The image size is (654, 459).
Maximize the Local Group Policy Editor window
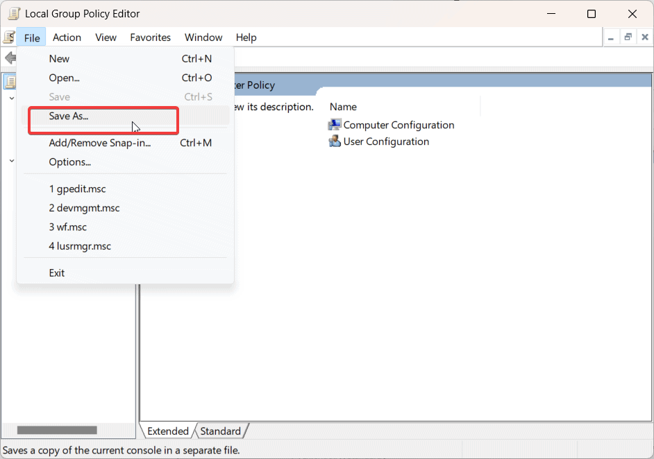coord(592,14)
